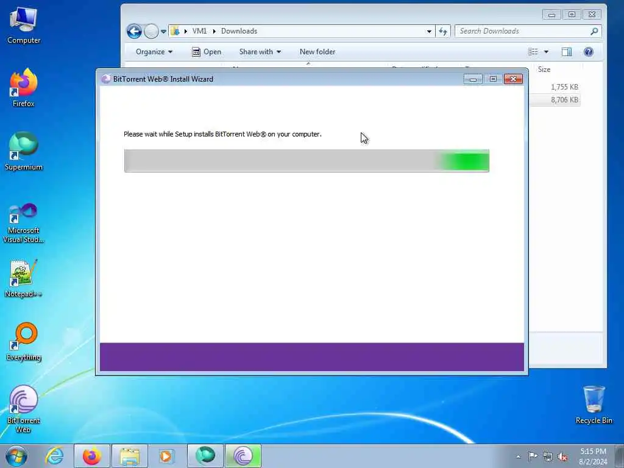Select Downloads in the address breadcrumb

click(x=239, y=31)
